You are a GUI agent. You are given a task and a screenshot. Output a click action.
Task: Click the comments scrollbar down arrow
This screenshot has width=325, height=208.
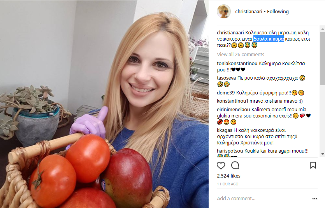[x=323, y=154]
